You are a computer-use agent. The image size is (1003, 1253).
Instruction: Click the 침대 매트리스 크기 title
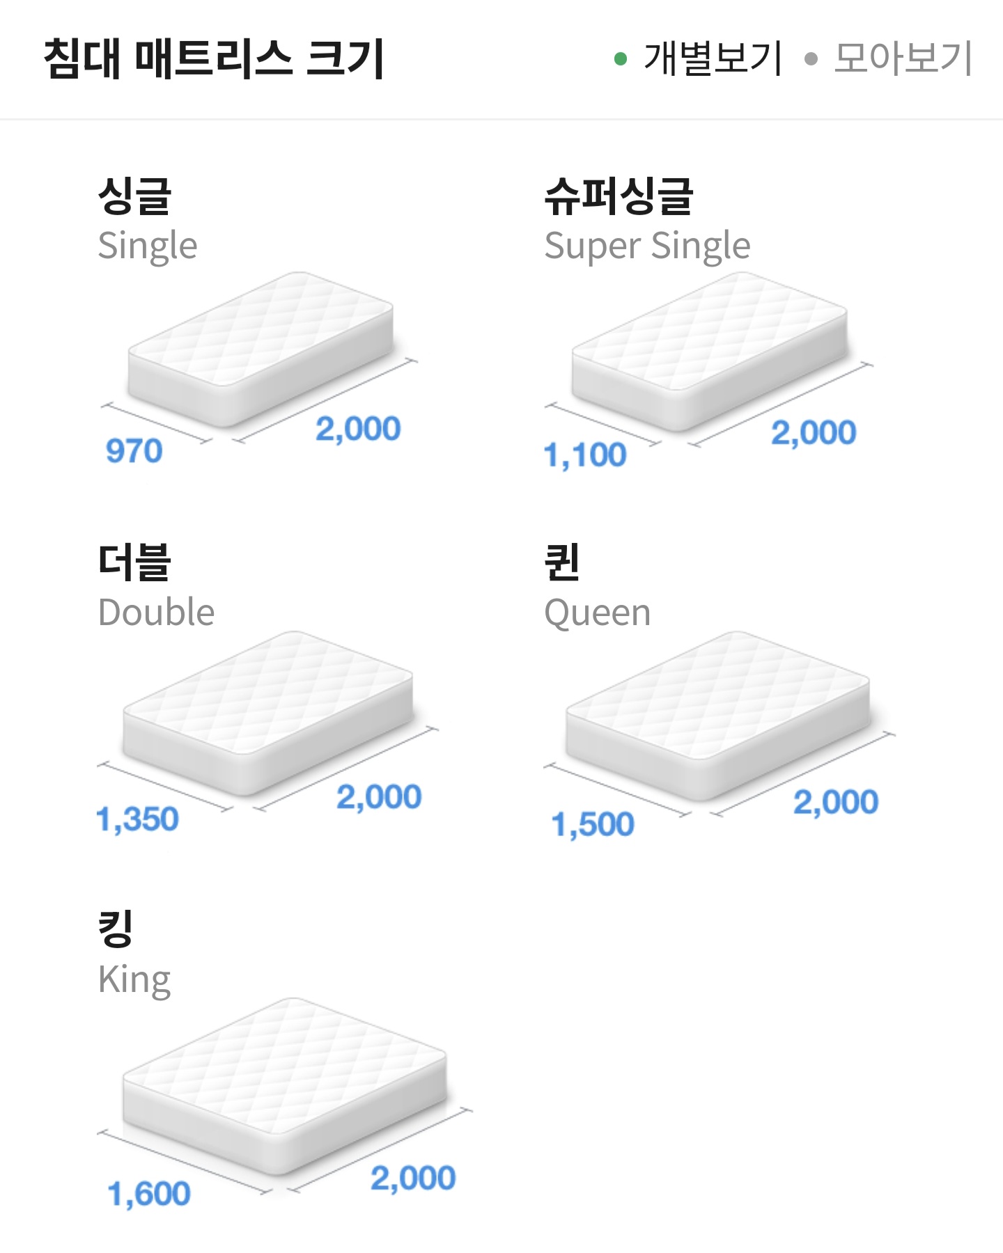[x=214, y=58]
